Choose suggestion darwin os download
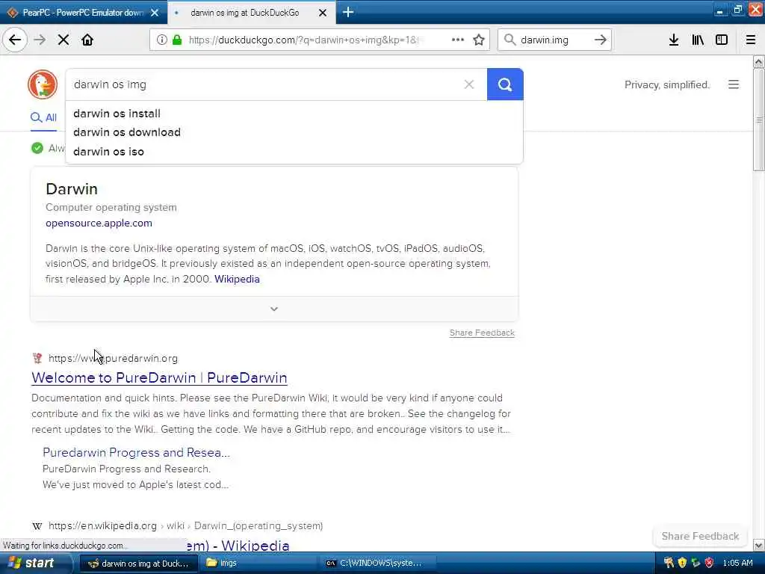Viewport: 765px width, 574px height. 294,132
